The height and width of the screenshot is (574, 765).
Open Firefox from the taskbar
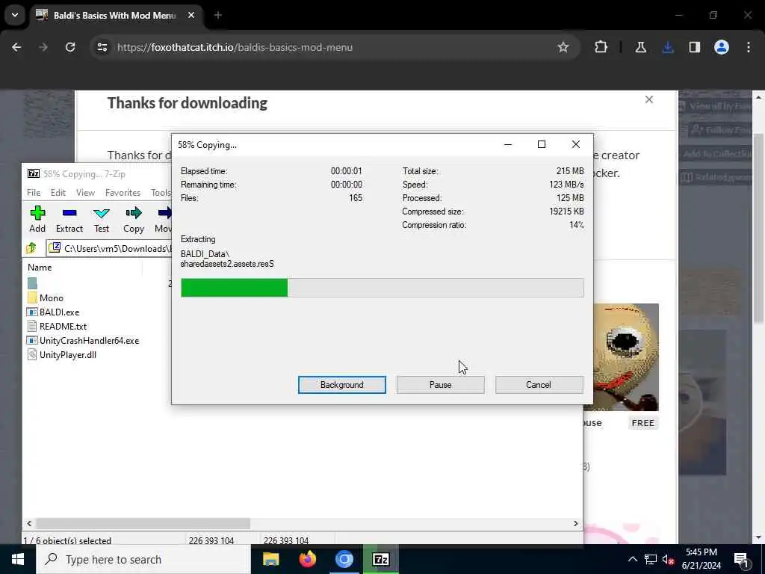coord(307,559)
